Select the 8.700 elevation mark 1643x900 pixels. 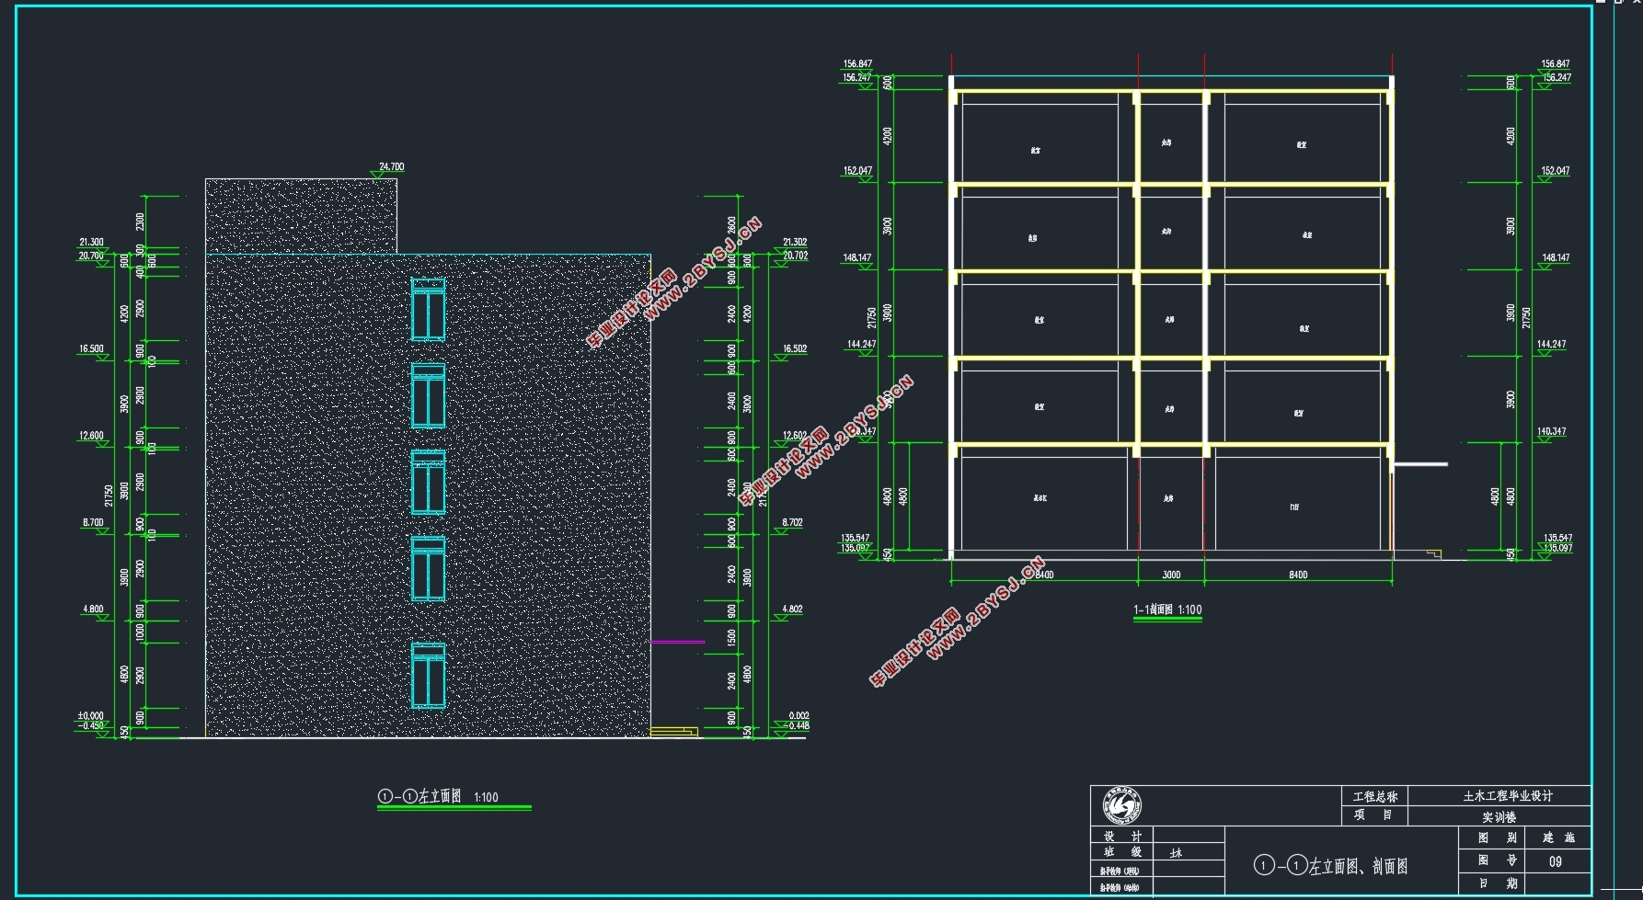coord(93,522)
